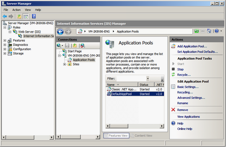Click the Server Manager help toolbar icon
The width and height of the screenshot is (226, 147).
pos(34,16)
